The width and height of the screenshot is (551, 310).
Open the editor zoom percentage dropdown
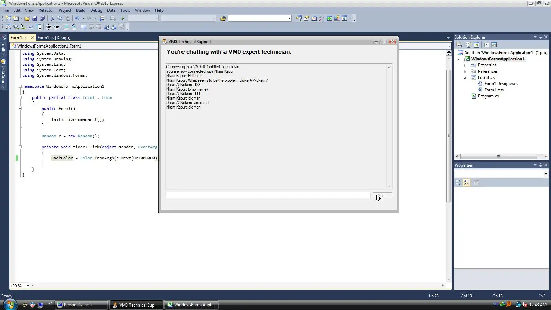tap(28, 286)
